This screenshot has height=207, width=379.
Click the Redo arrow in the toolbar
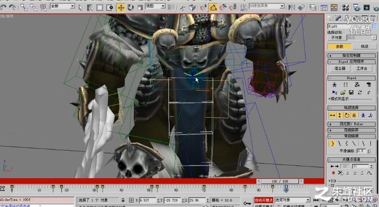(x=12, y=8)
